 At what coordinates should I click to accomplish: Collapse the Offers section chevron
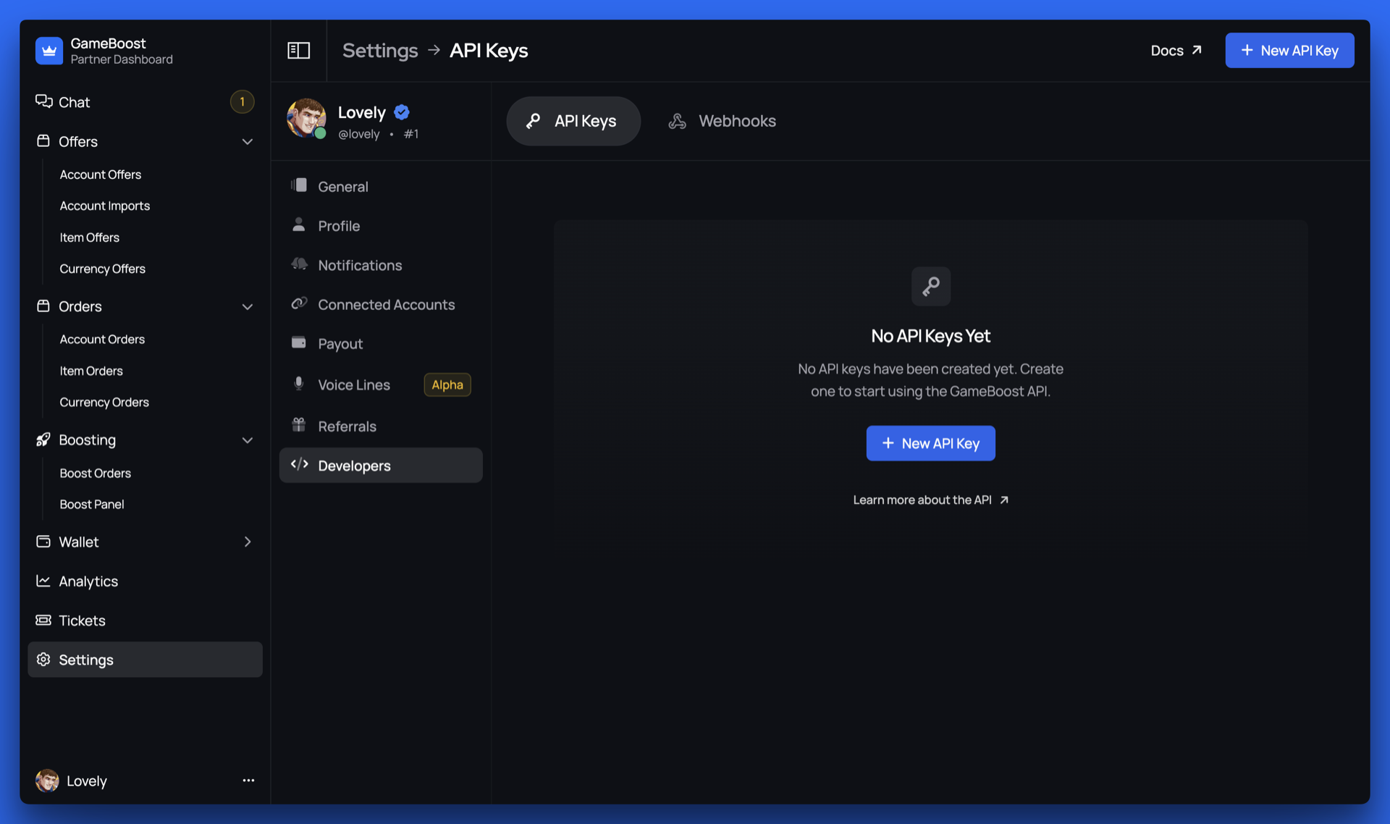click(x=248, y=142)
